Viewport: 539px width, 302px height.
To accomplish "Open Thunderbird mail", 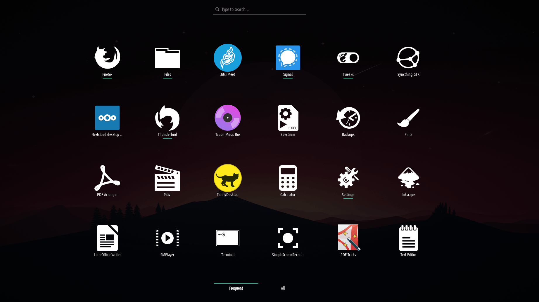I will pyautogui.click(x=167, y=118).
